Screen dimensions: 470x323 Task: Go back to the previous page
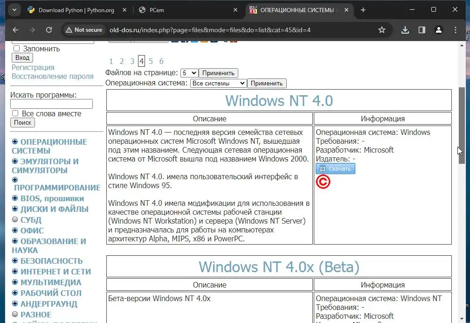point(15,30)
